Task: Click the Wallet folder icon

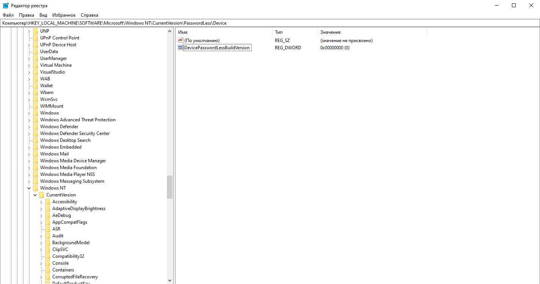Action: (36, 86)
